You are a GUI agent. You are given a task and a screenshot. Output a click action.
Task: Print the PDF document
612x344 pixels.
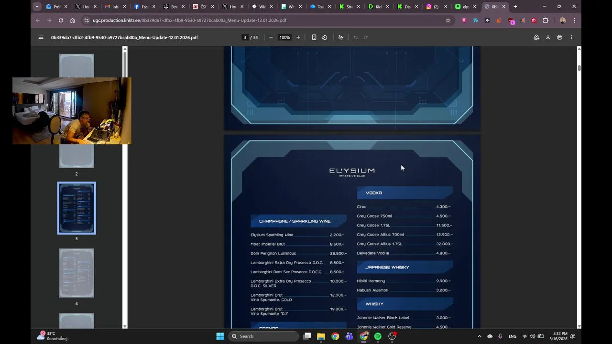pyautogui.click(x=559, y=37)
